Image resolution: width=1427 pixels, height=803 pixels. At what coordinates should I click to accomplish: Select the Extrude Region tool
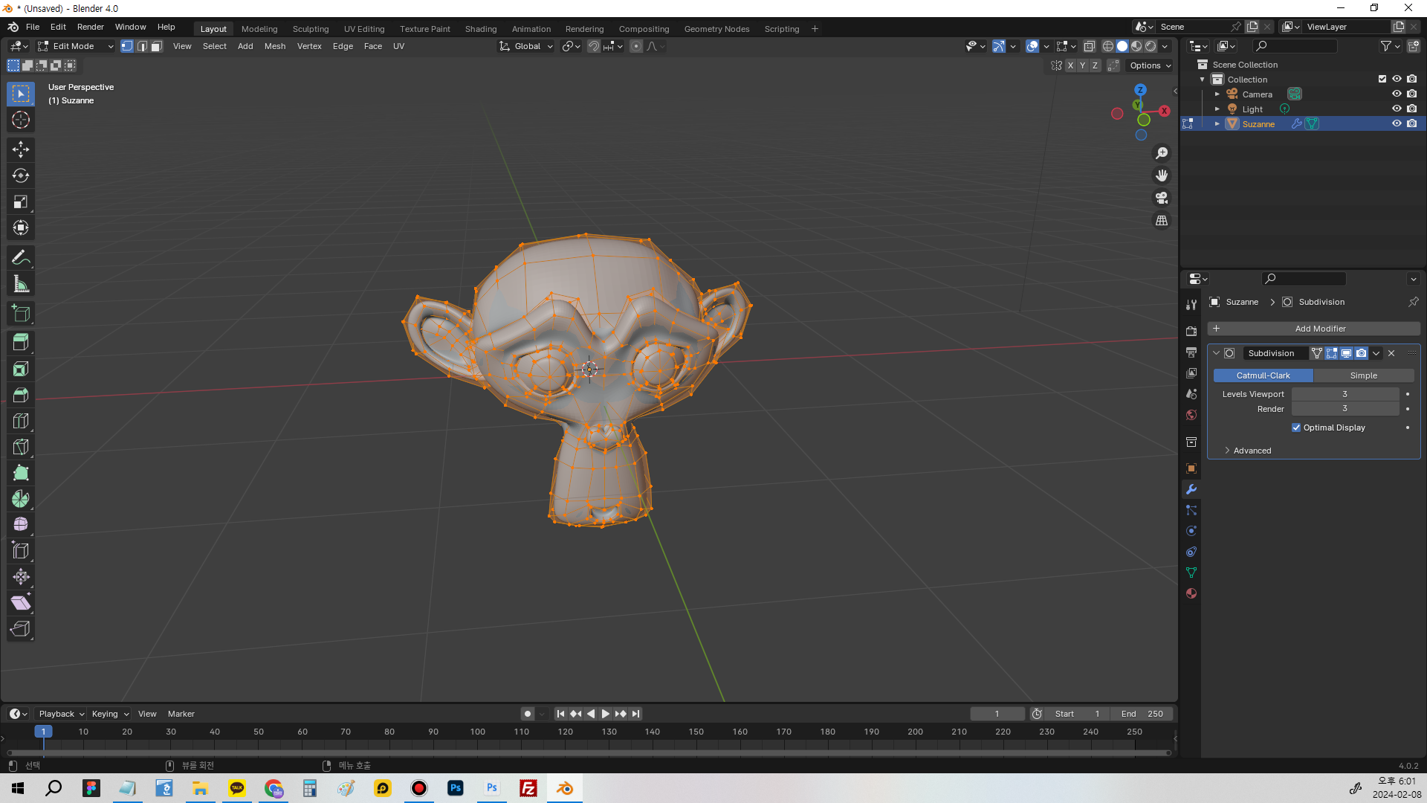(21, 343)
